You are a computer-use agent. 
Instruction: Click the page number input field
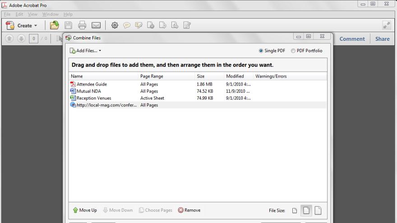(33, 39)
